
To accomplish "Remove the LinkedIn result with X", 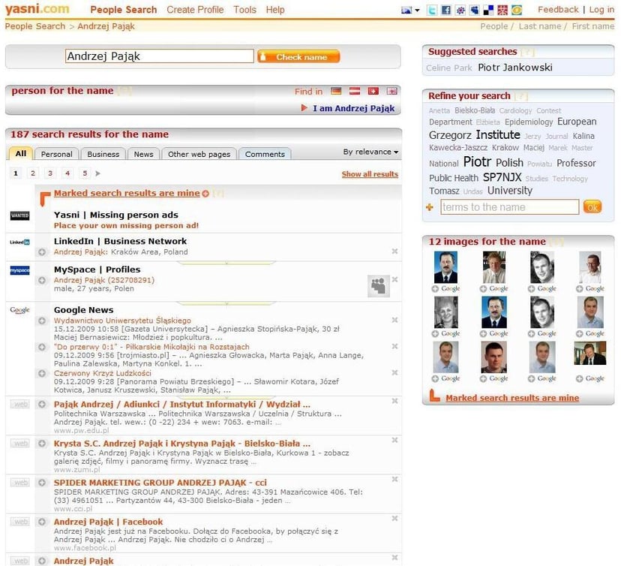I will (x=394, y=251).
